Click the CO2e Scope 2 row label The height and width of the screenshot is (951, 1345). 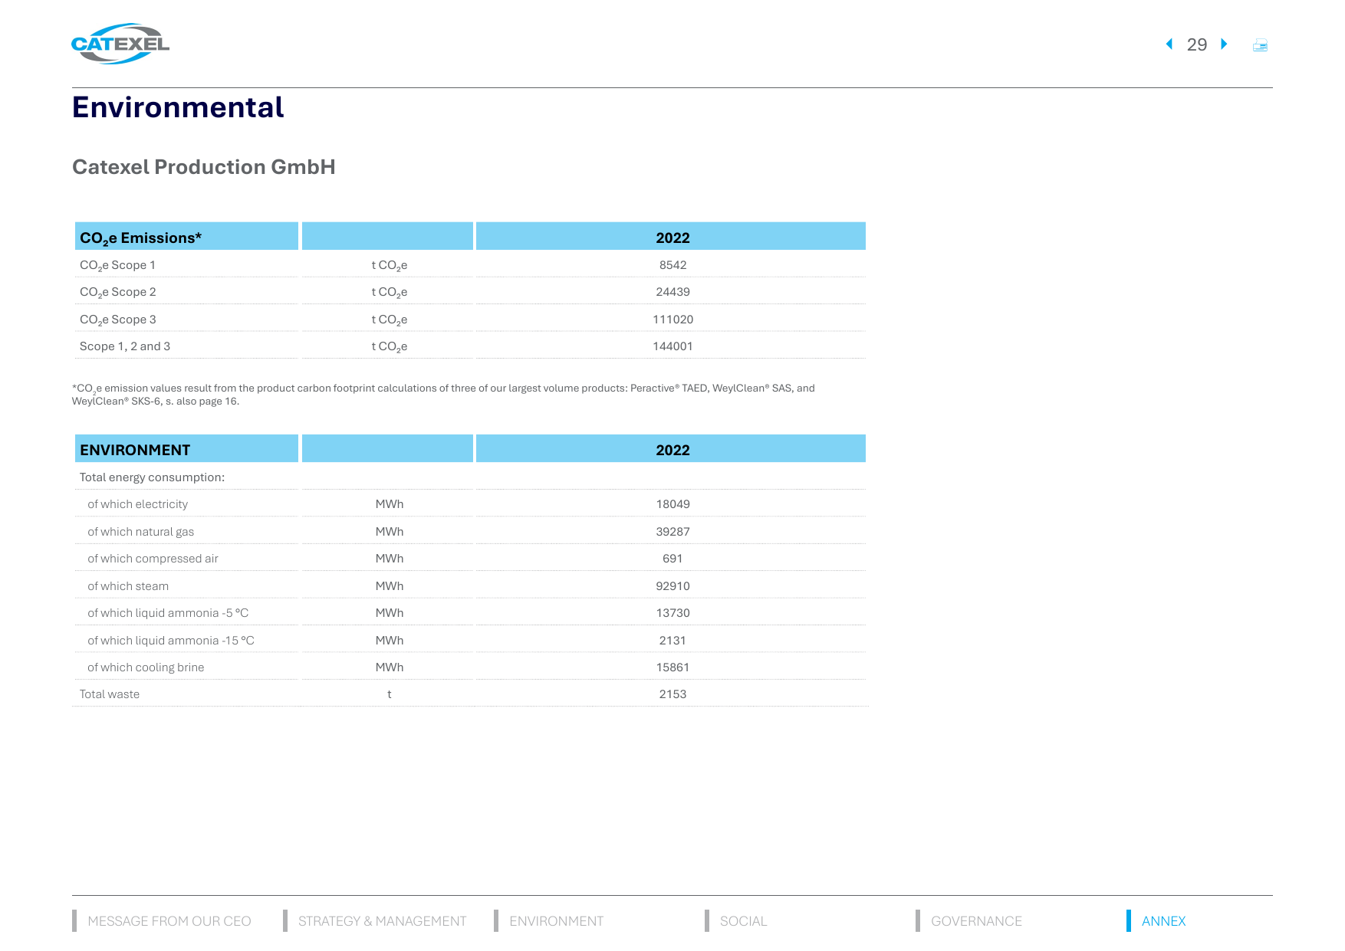click(117, 292)
